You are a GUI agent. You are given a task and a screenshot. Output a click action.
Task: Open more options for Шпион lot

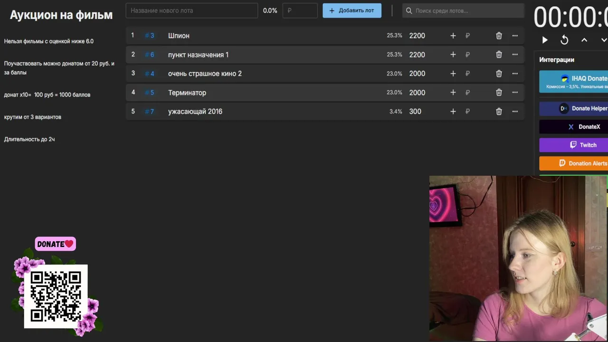pyautogui.click(x=515, y=36)
